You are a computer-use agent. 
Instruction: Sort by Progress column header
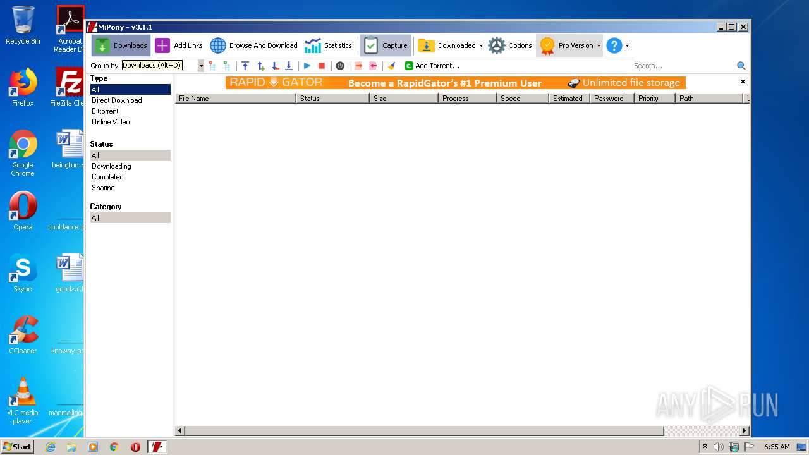click(x=467, y=99)
